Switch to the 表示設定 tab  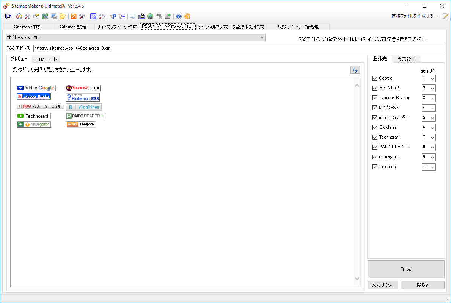(x=406, y=59)
